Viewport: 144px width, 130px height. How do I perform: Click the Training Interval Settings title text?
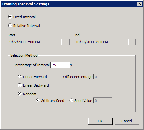coord(26,4)
